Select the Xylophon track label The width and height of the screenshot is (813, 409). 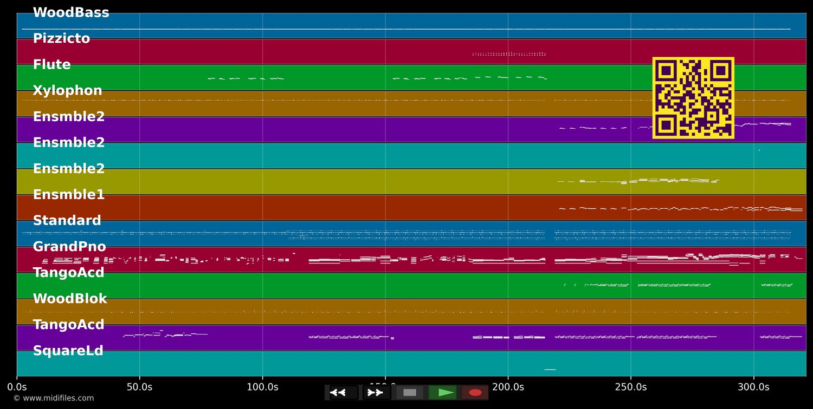pyautogui.click(x=68, y=90)
